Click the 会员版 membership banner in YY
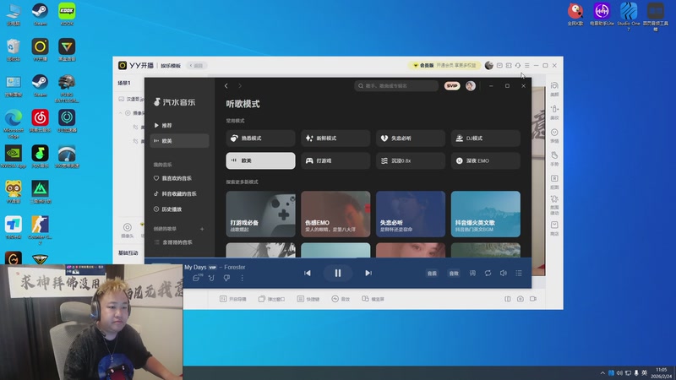The image size is (676, 380). click(444, 66)
